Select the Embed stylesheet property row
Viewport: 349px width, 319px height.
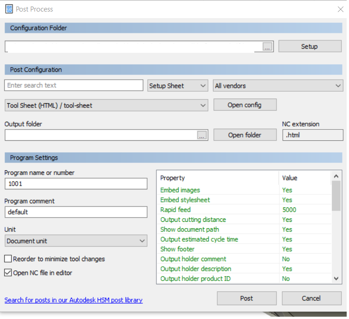pyautogui.click(x=244, y=200)
